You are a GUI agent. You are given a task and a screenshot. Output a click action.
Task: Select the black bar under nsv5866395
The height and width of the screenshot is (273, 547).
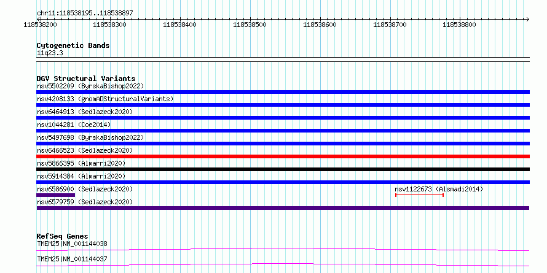[x=283, y=169]
